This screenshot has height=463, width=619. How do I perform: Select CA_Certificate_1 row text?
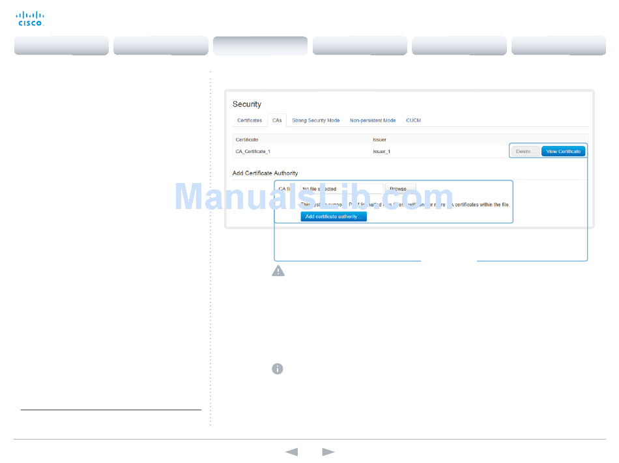[x=253, y=152]
